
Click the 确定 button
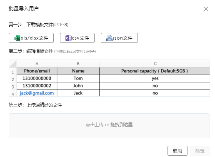pyautogui.click(x=200, y=151)
